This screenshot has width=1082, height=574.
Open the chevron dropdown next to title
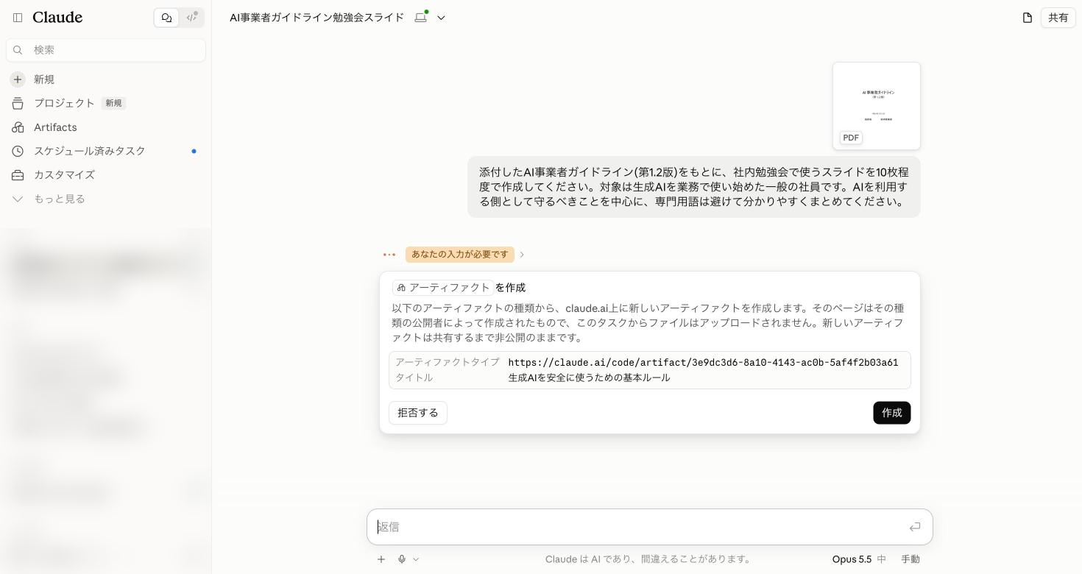coord(441,18)
